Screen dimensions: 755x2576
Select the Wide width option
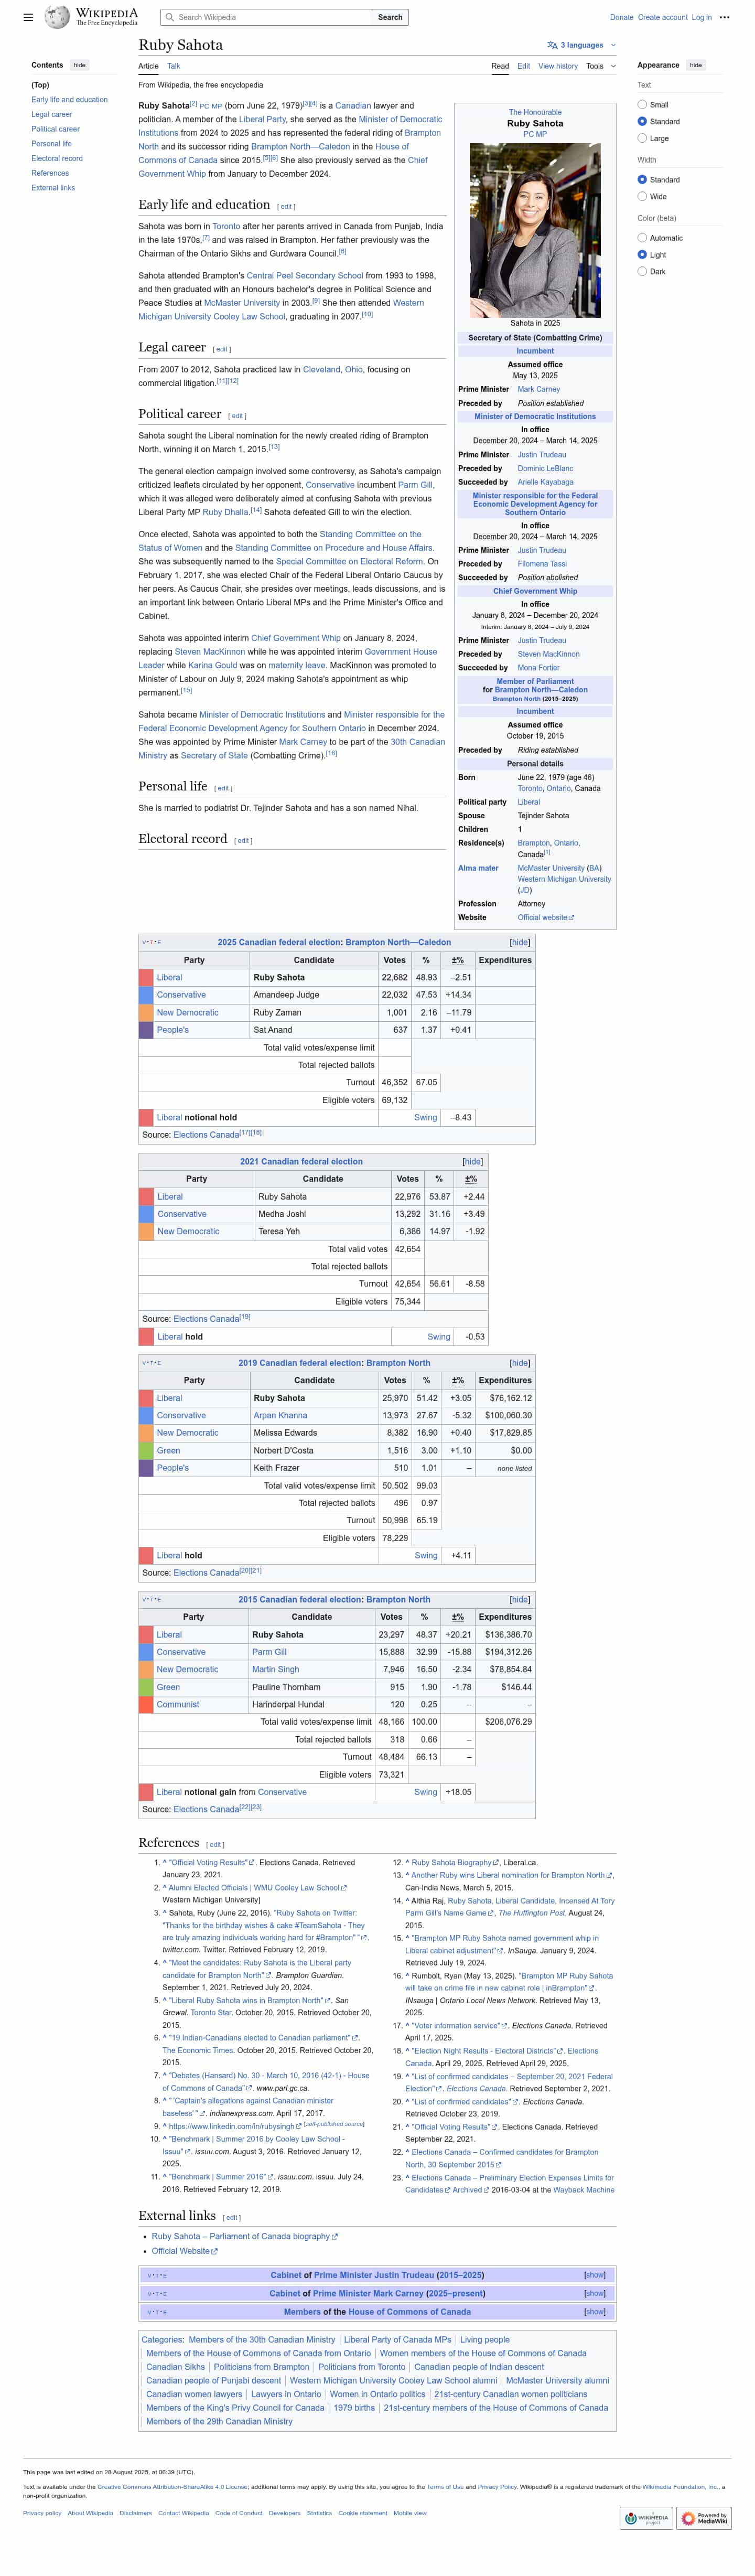tap(642, 197)
